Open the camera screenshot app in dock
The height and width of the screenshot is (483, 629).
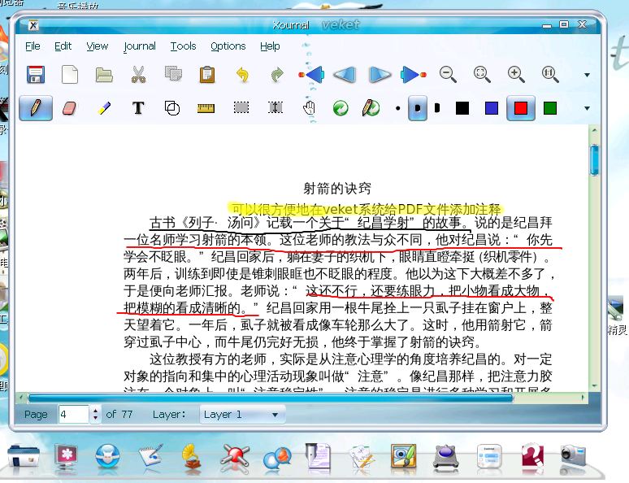(573, 456)
